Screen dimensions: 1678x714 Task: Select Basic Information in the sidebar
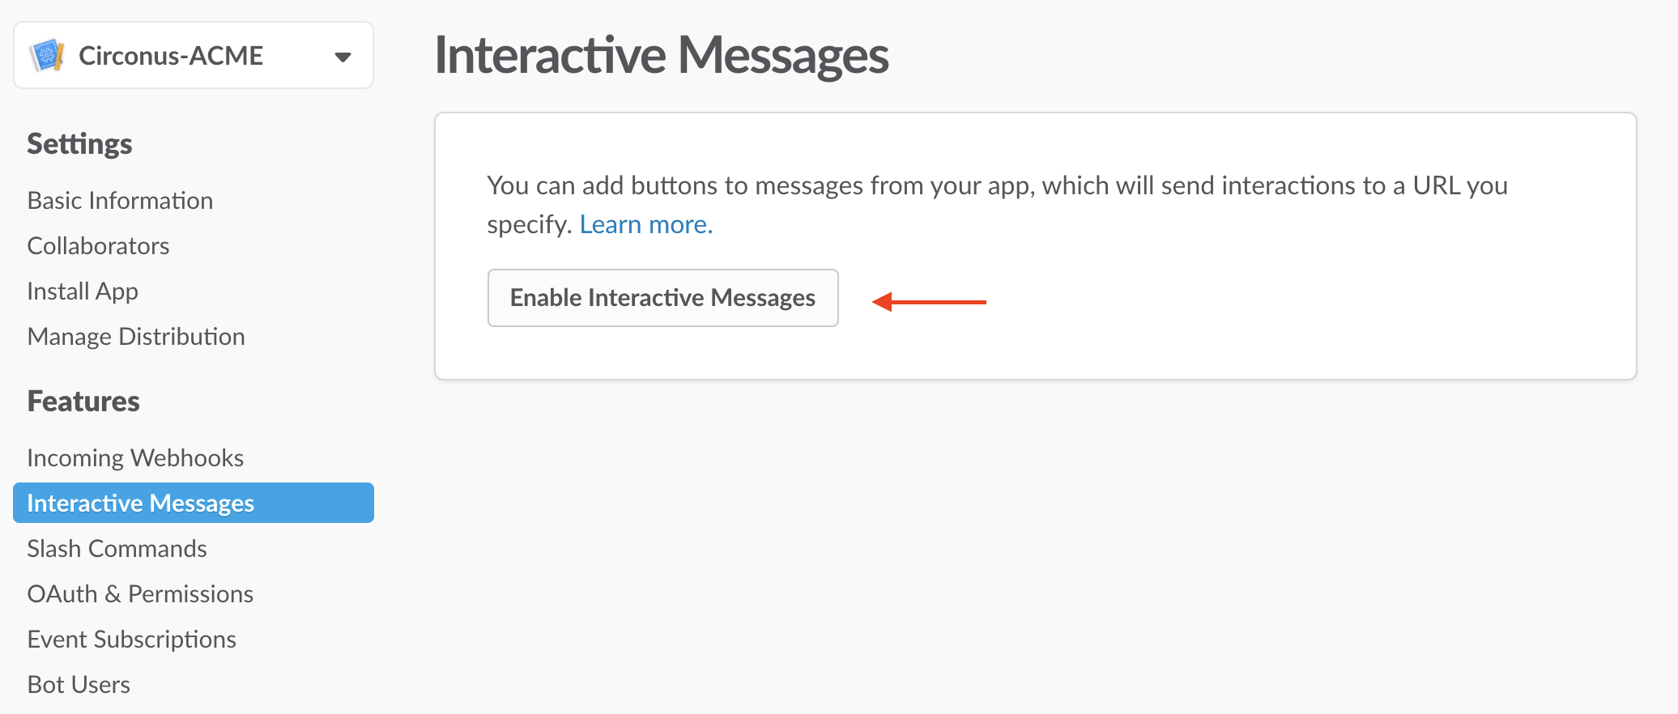pyautogui.click(x=120, y=200)
